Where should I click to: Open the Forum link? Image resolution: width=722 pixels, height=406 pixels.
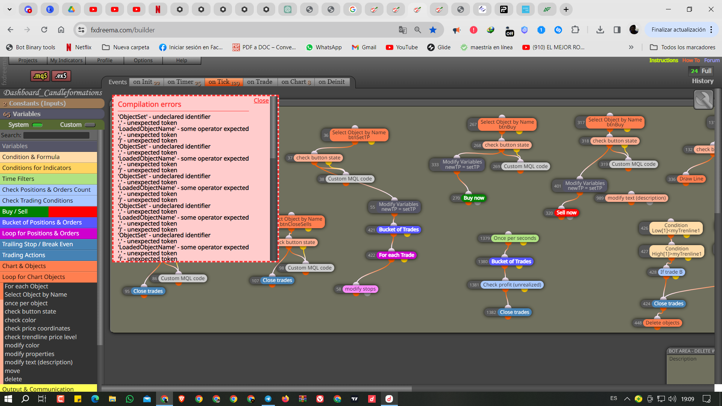712,61
